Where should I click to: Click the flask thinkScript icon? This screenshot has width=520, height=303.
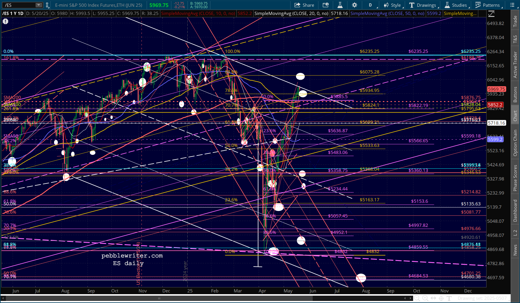tap(340, 5)
